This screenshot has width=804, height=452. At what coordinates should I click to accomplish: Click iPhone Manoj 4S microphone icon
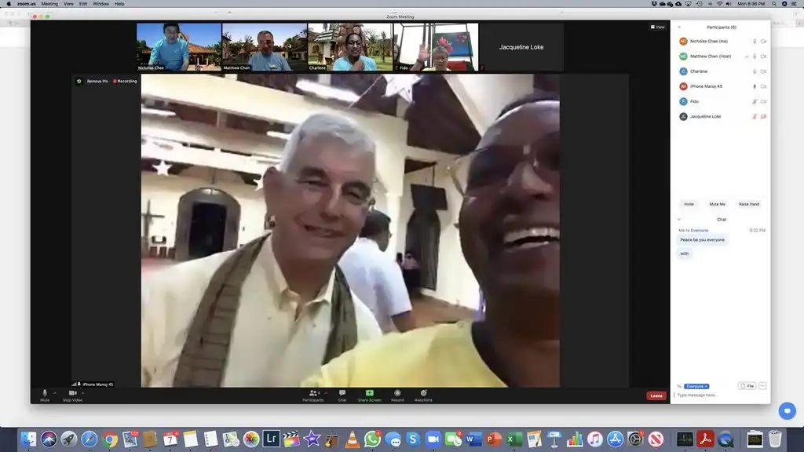pyautogui.click(x=755, y=86)
